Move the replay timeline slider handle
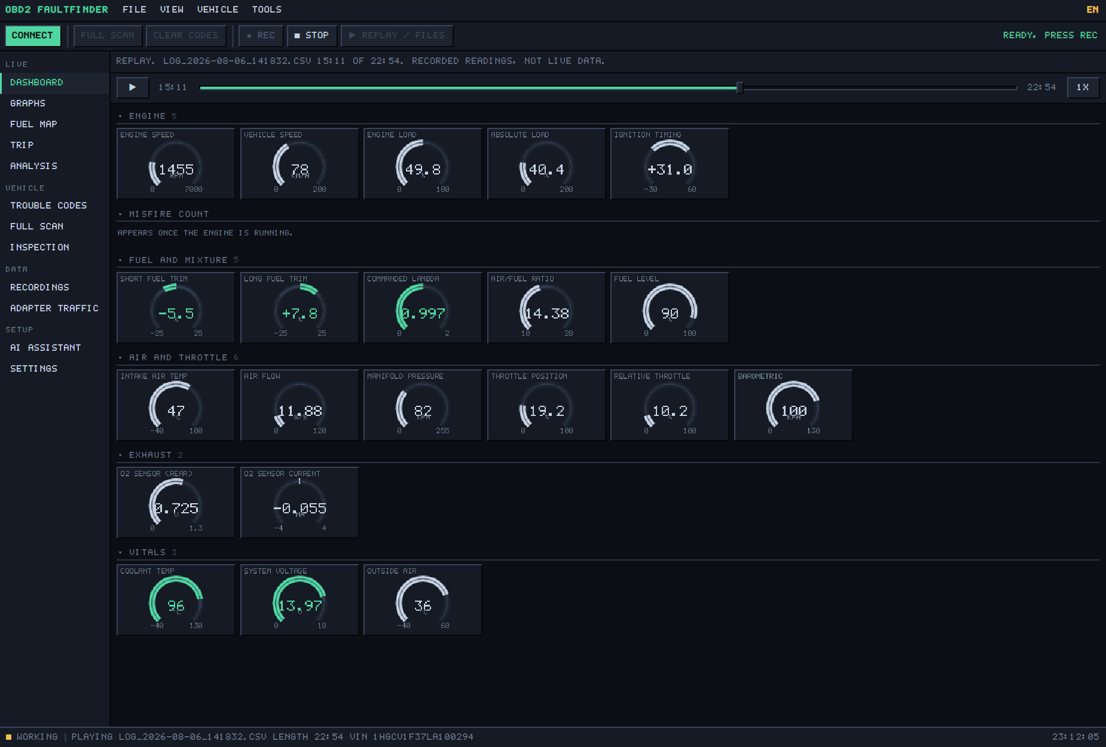The height and width of the screenshot is (747, 1106). [x=740, y=88]
